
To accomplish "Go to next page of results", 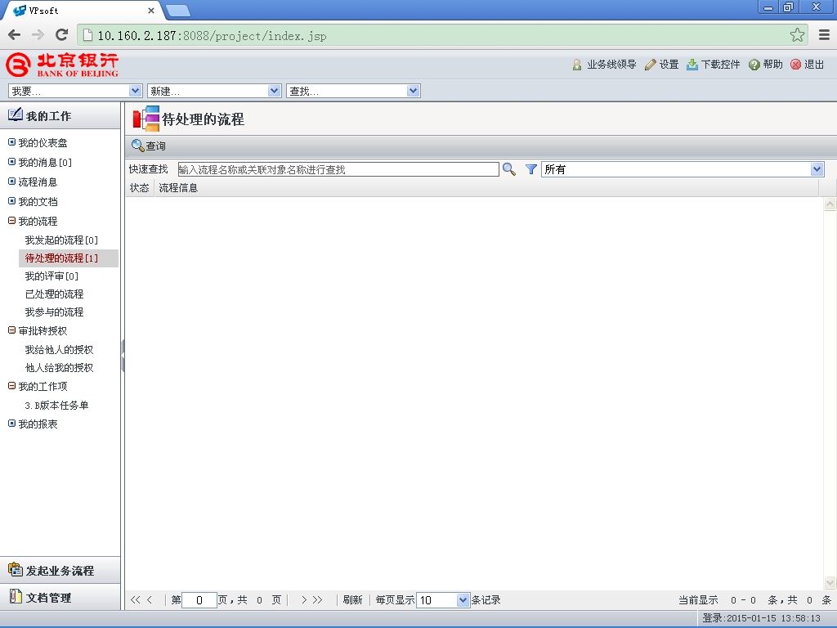I will (304, 599).
